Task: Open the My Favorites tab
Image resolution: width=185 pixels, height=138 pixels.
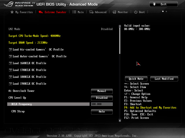Action: pyautogui.click(x=24, y=12)
